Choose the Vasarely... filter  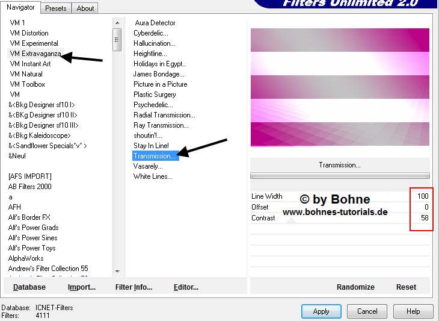149,166
